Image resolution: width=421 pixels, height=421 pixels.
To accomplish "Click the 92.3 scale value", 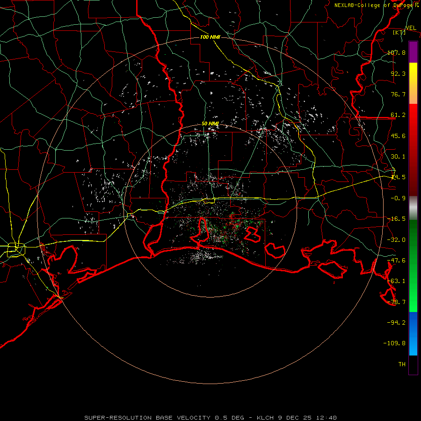I will pyautogui.click(x=398, y=73).
